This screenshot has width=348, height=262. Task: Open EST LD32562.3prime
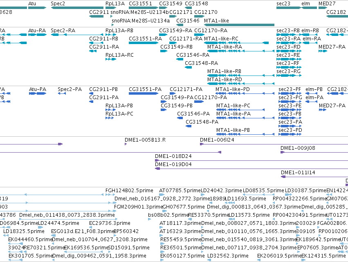(209, 260)
